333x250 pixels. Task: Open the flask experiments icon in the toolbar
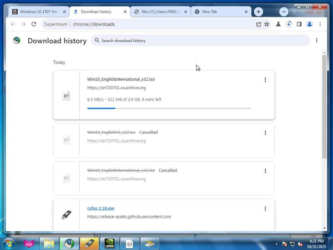pos(278,24)
